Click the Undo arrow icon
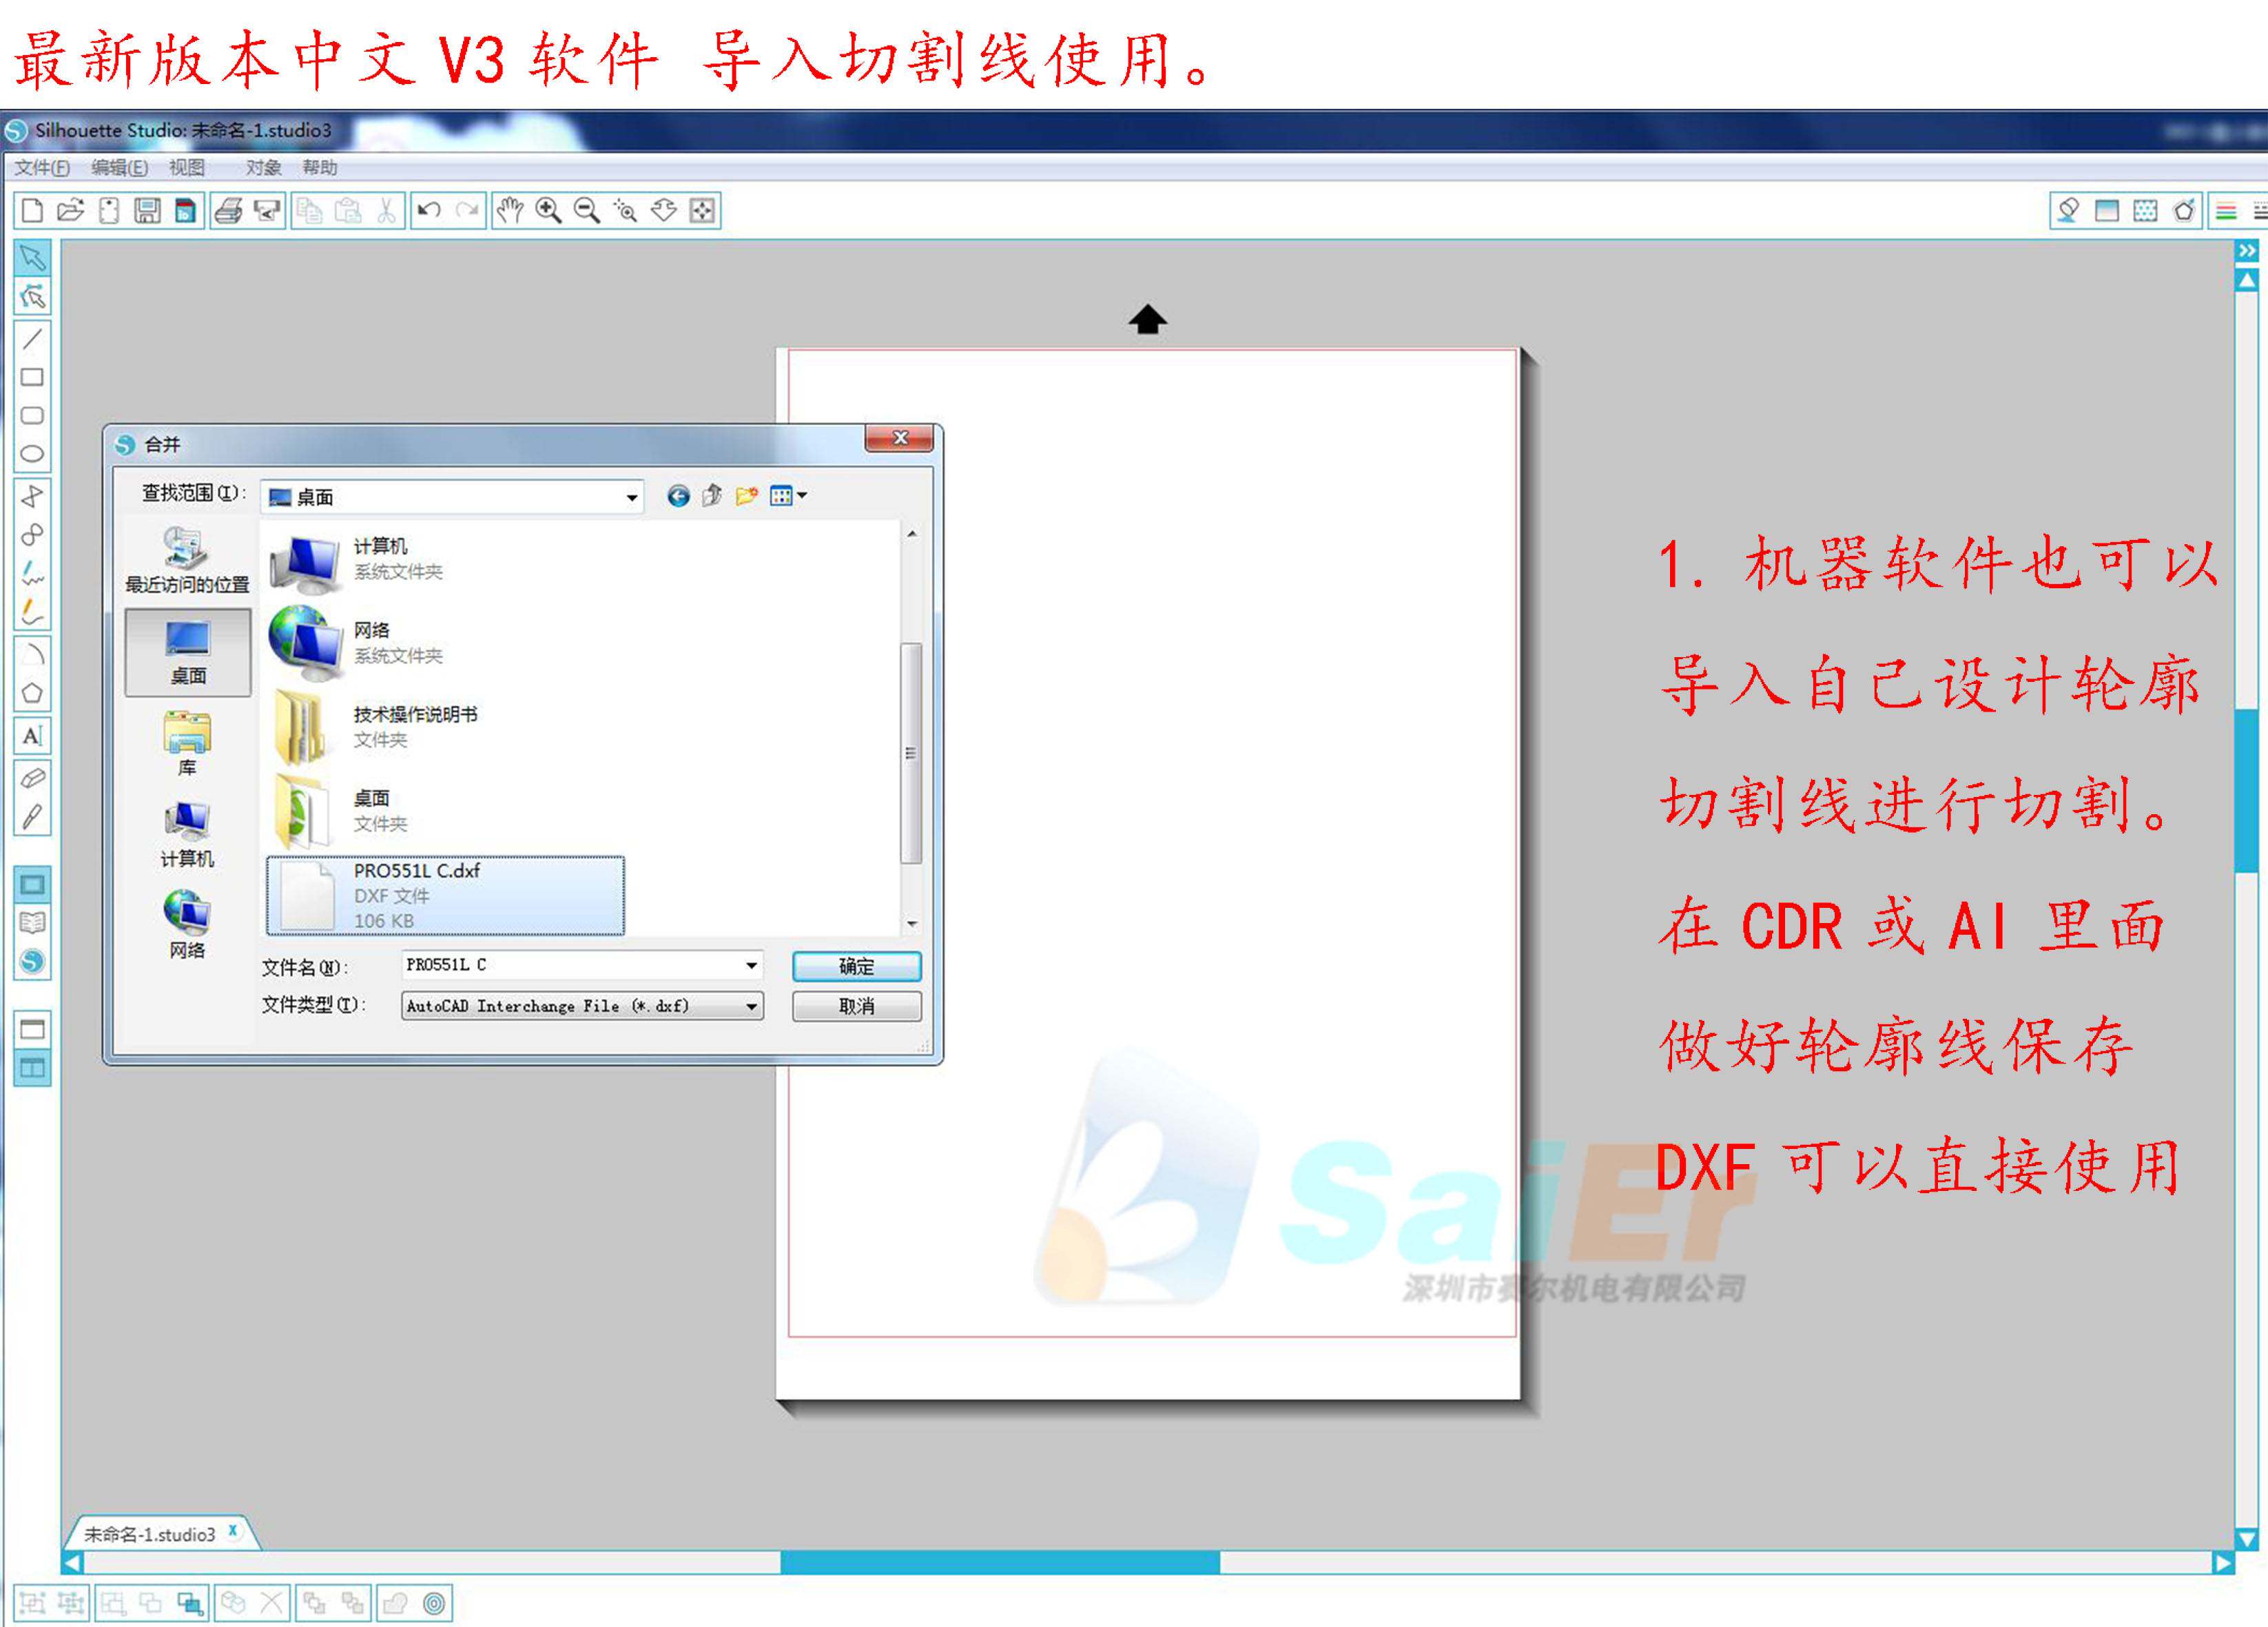The height and width of the screenshot is (1627, 2268). tap(429, 210)
